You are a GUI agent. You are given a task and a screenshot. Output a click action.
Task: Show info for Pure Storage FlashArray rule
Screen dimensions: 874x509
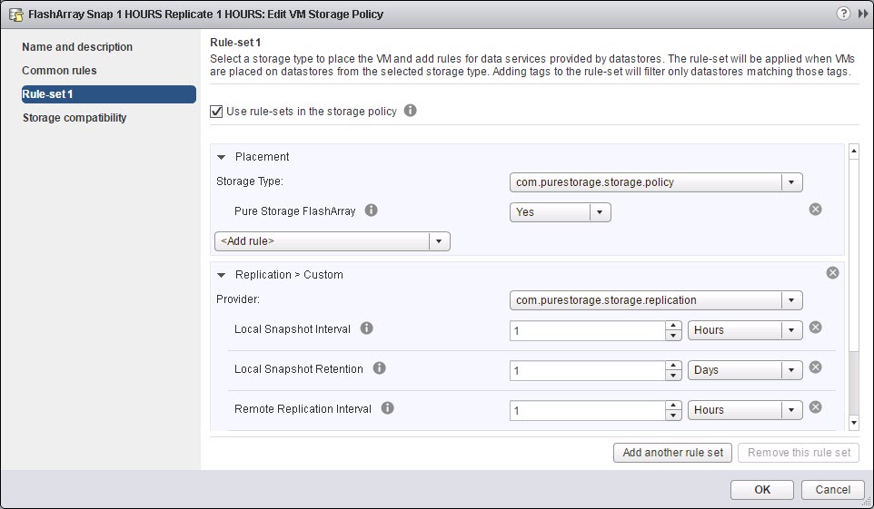pyautogui.click(x=372, y=210)
